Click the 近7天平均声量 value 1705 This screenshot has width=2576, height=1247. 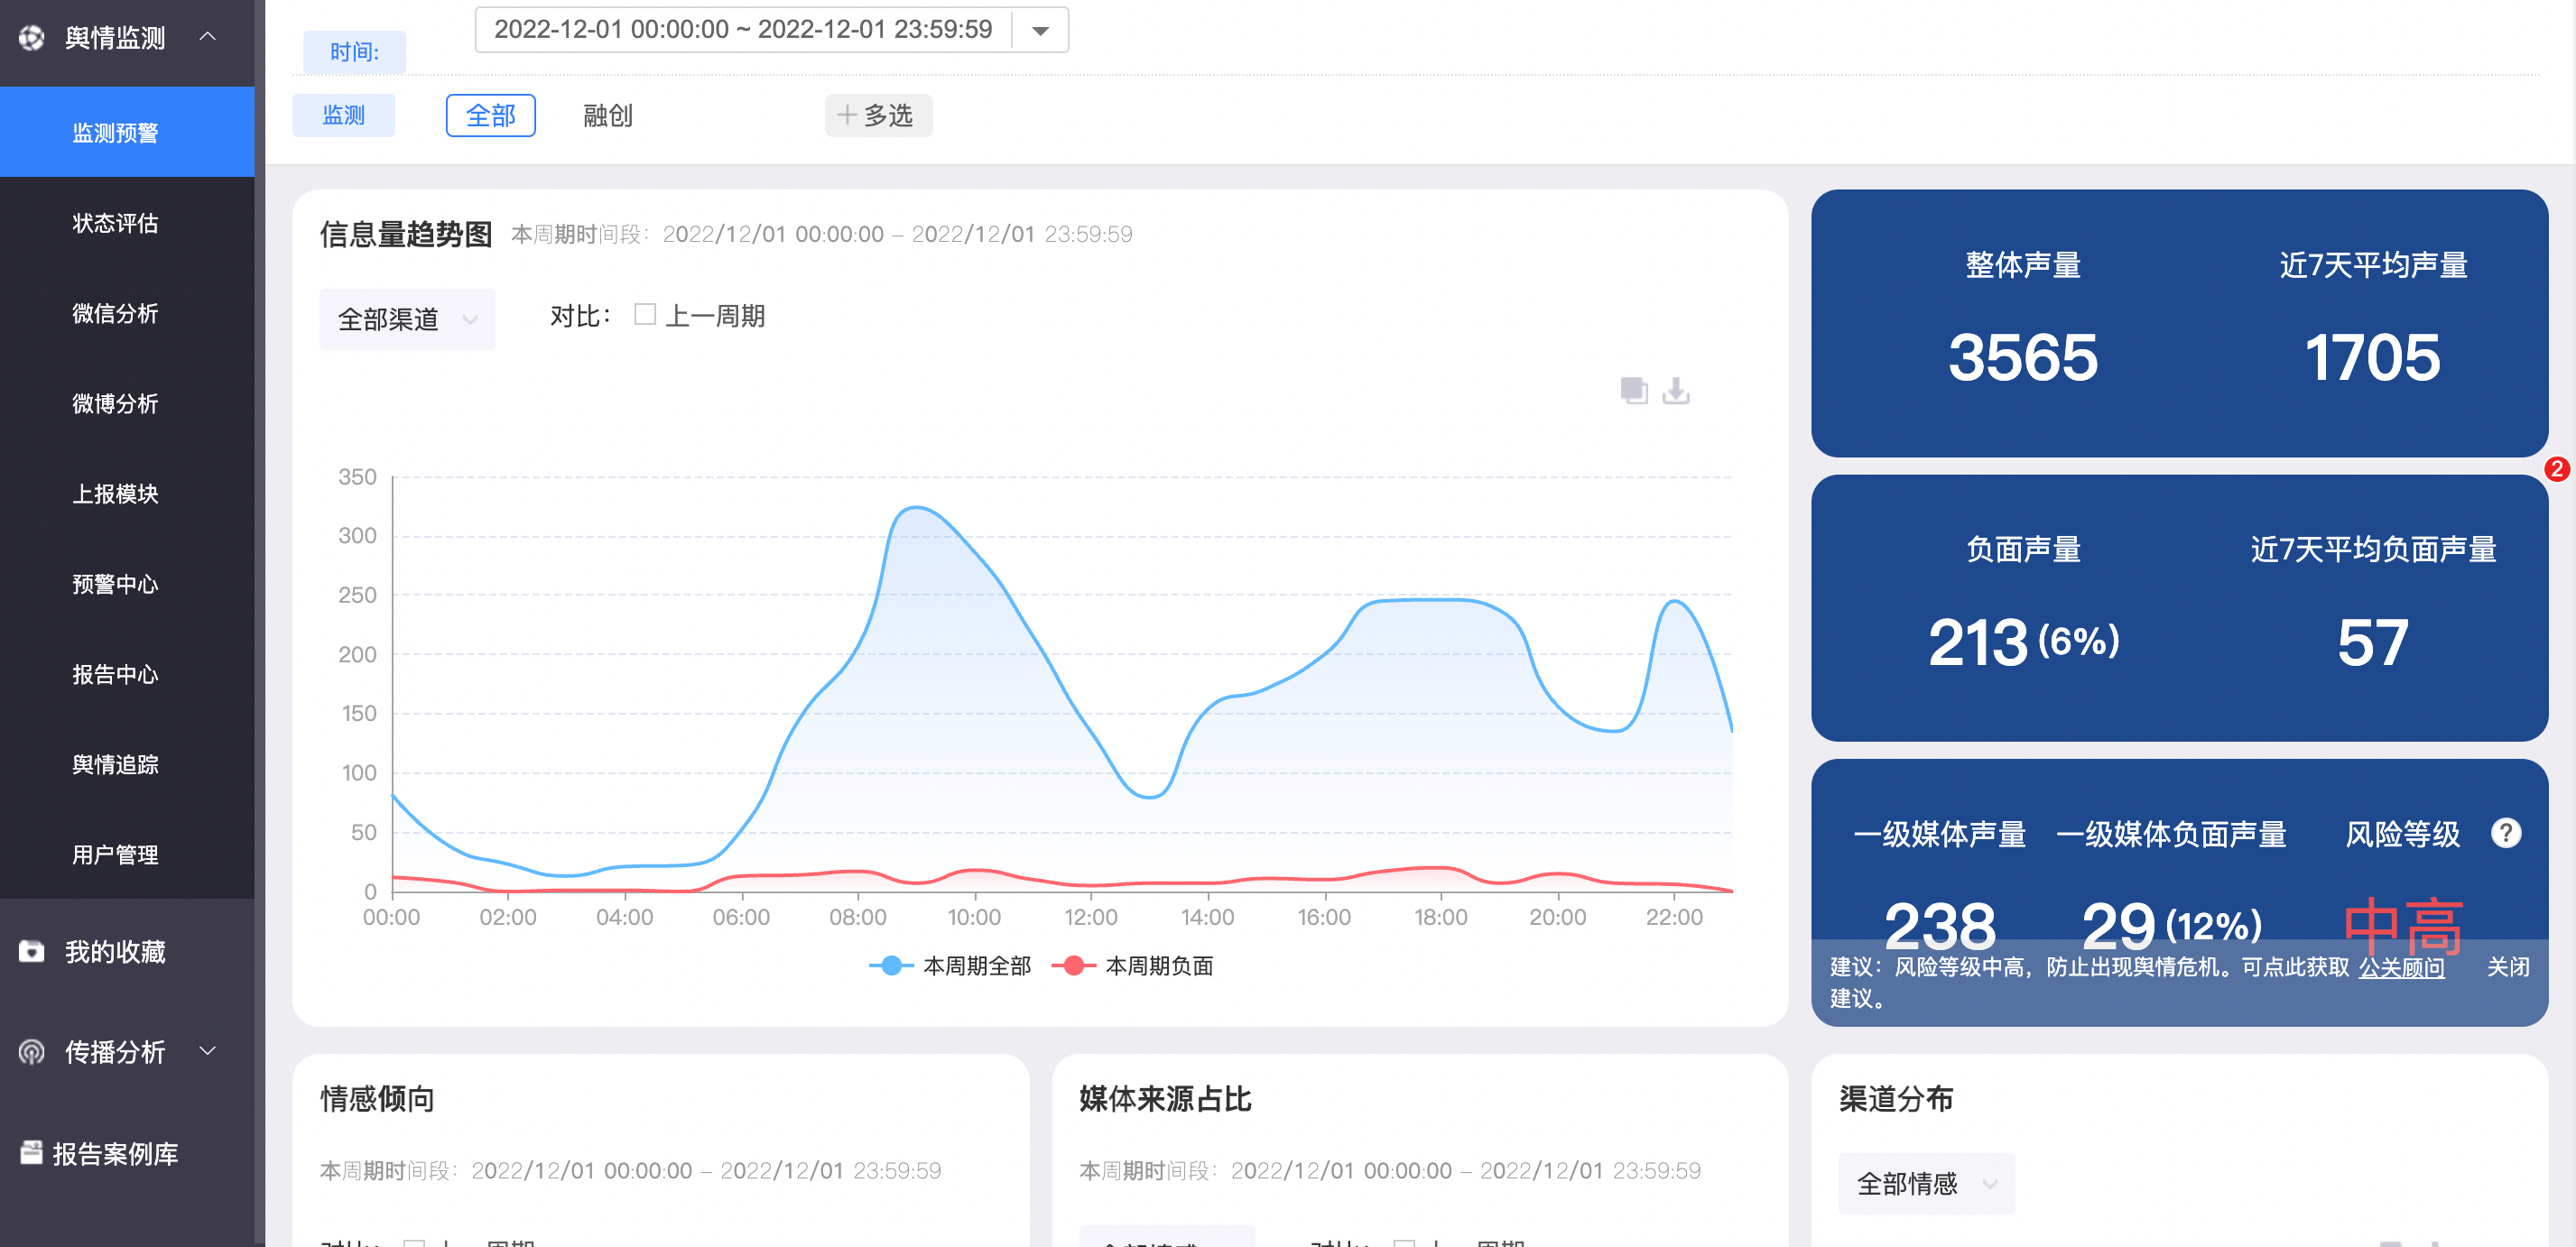point(2372,357)
